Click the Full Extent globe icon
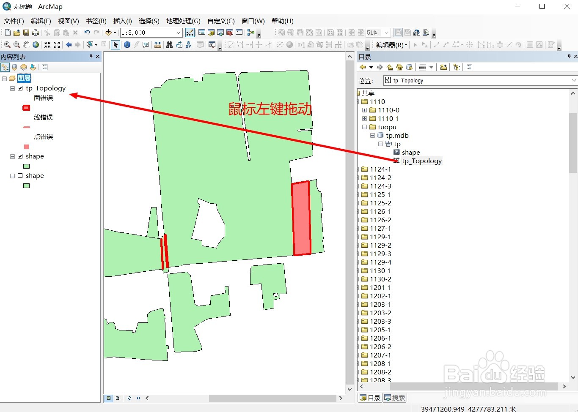 [x=36, y=45]
